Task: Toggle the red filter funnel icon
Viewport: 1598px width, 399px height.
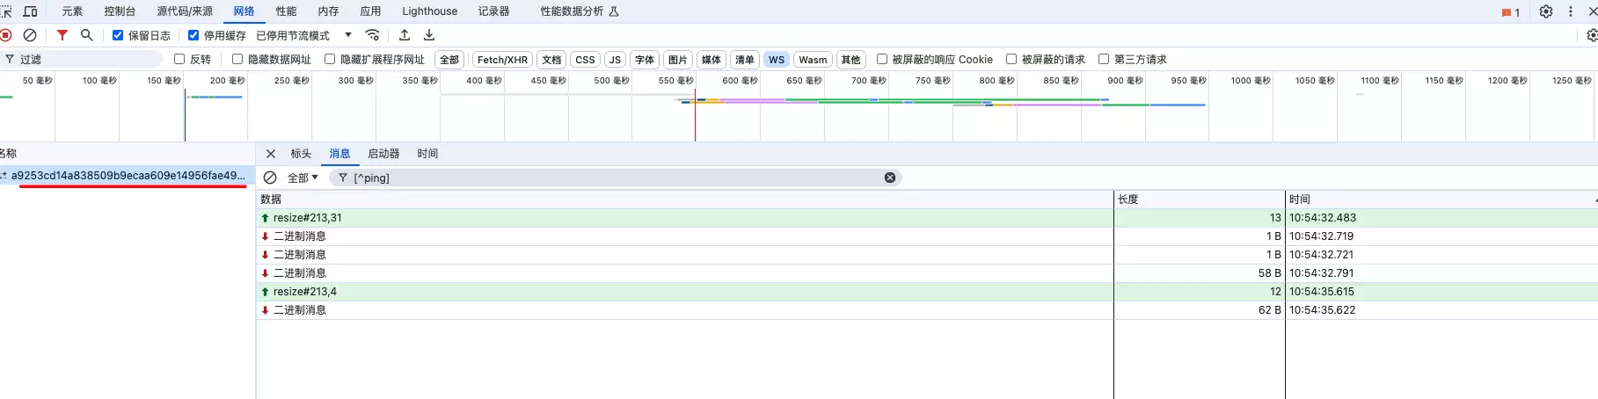Action: coord(62,35)
